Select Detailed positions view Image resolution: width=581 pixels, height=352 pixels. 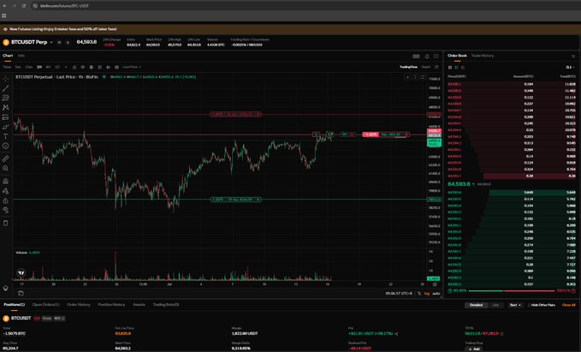click(476, 305)
